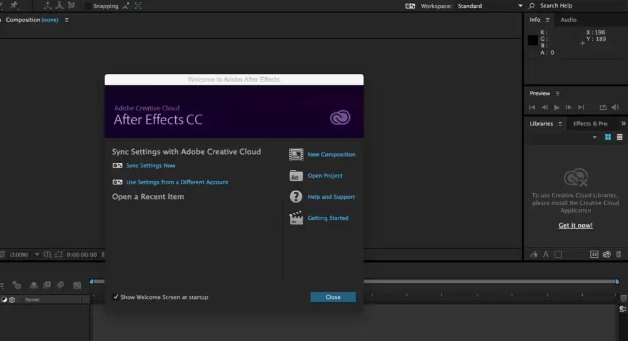Close the welcome dialog with Close button
The image size is (628, 341).
pyautogui.click(x=333, y=297)
